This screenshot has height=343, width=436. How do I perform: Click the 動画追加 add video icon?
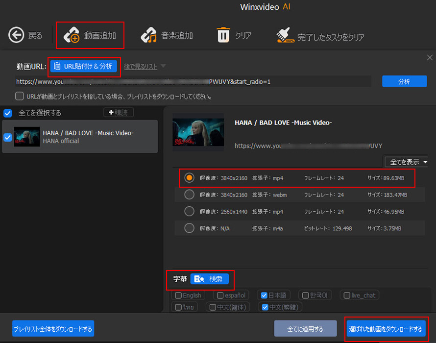coord(72,36)
